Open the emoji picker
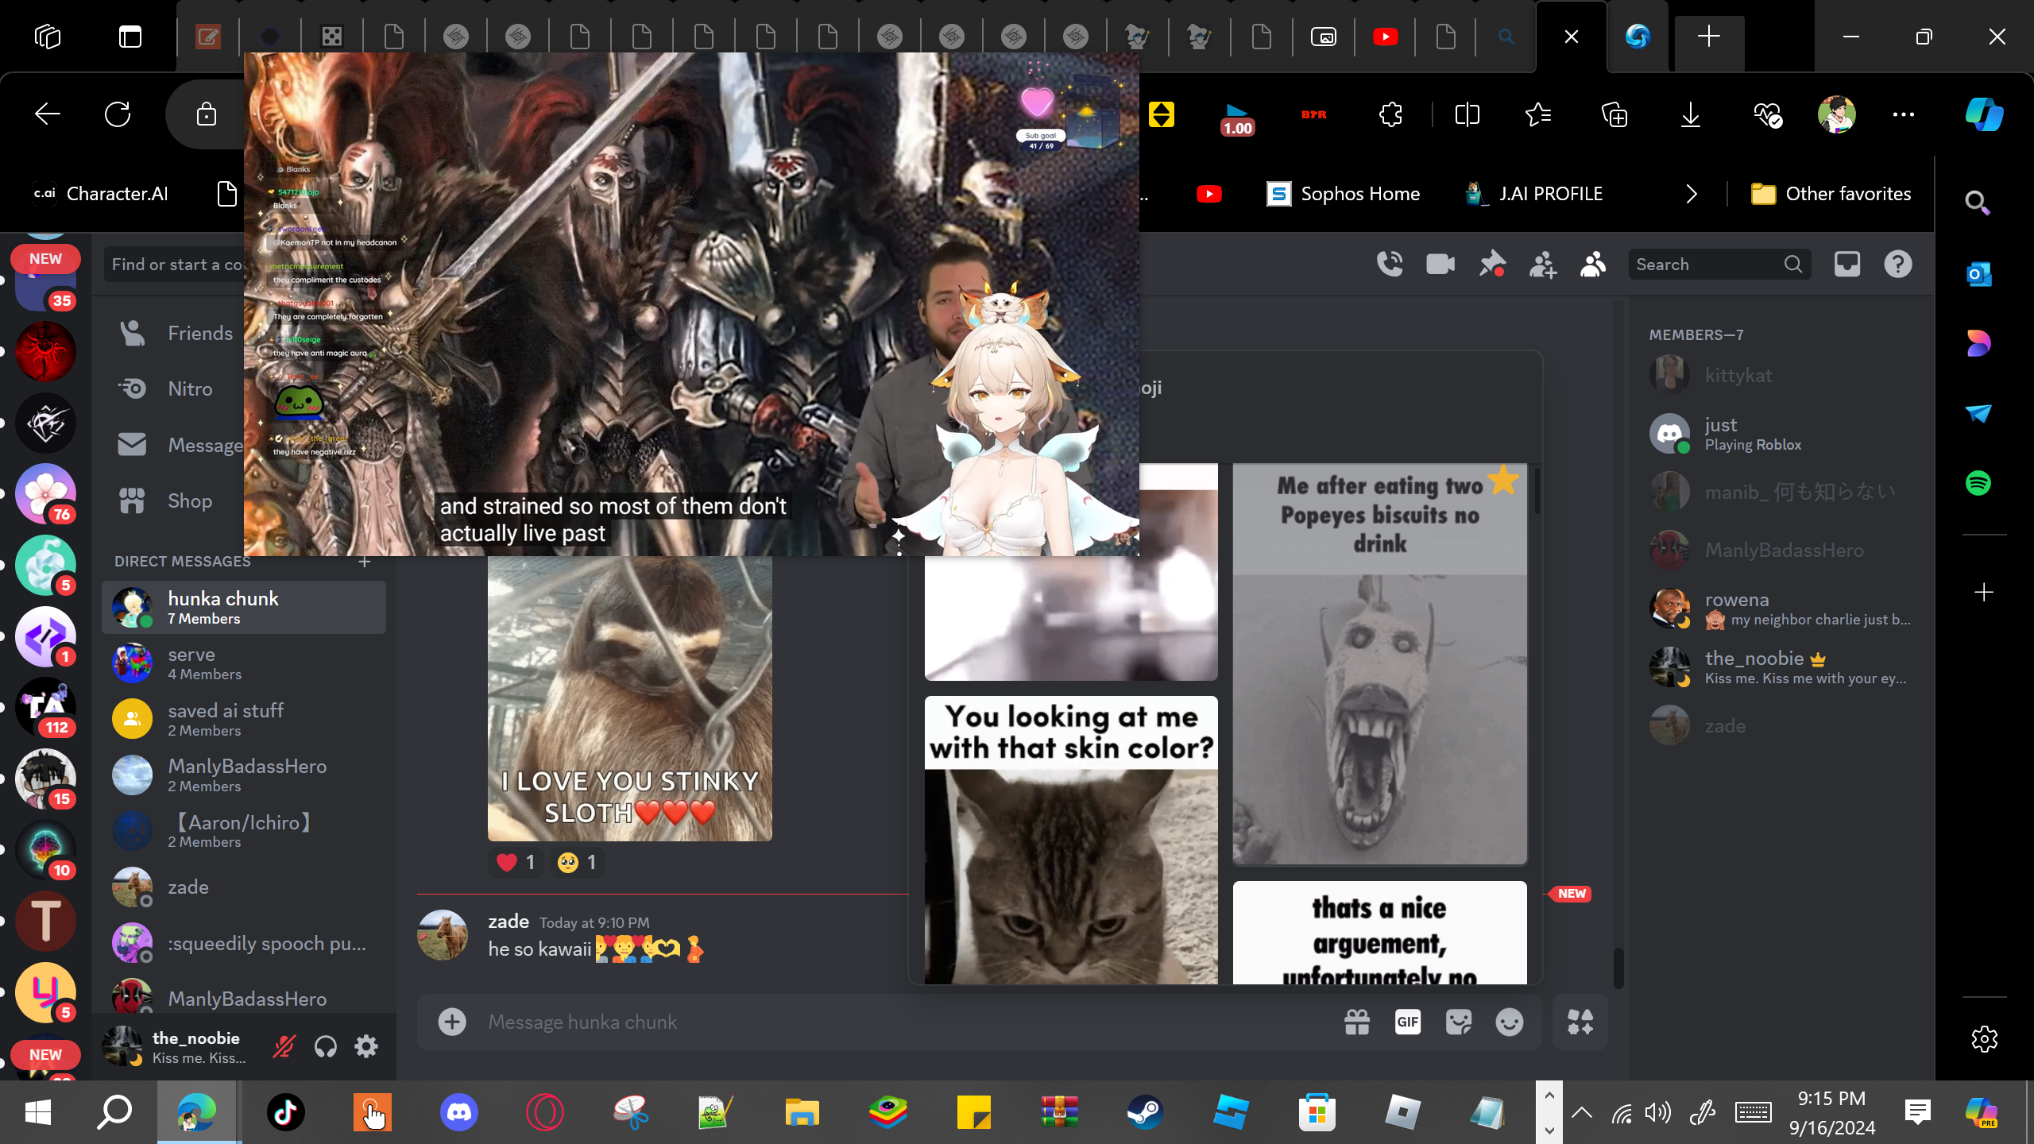Screen dimensions: 2034x1144 tap(1510, 1022)
